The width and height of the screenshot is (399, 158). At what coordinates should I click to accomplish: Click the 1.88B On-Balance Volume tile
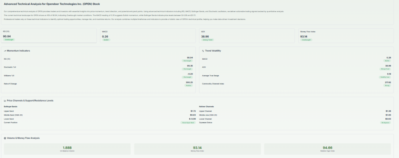coord(67,149)
